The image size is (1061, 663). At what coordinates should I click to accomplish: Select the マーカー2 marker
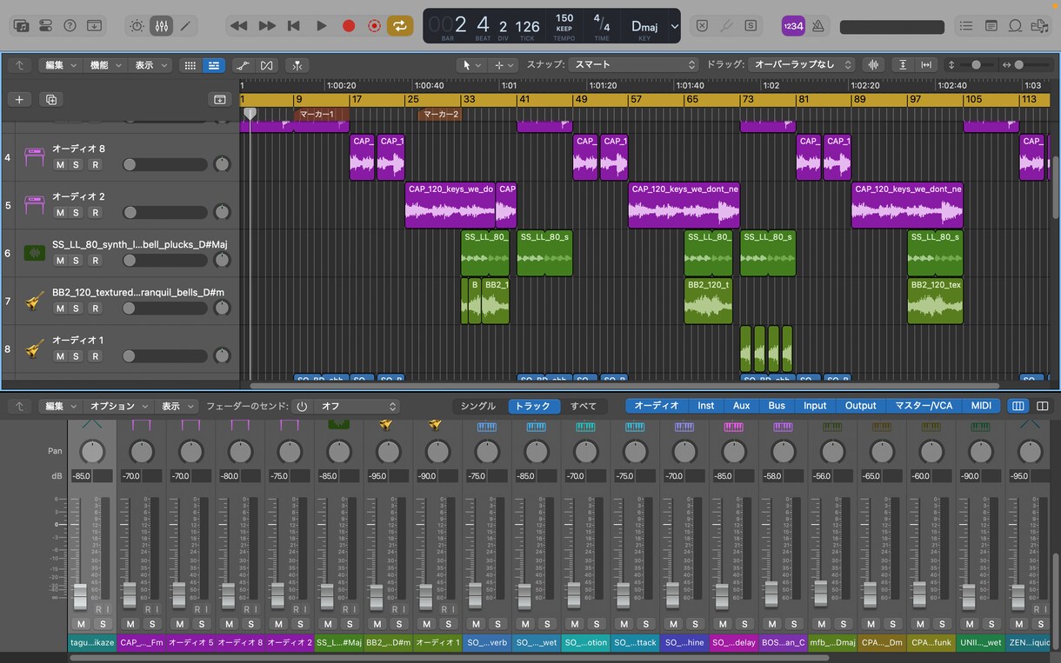439,114
